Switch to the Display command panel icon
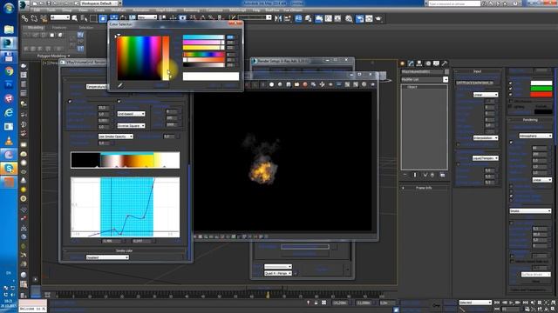This screenshot has width=558, height=313. coord(436,63)
